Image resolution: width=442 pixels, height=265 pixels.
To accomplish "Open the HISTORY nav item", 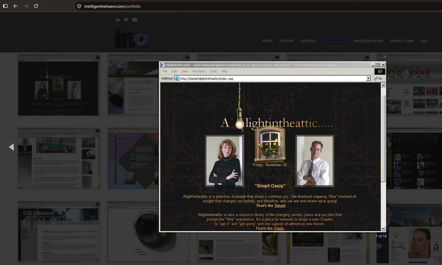I will (x=287, y=41).
